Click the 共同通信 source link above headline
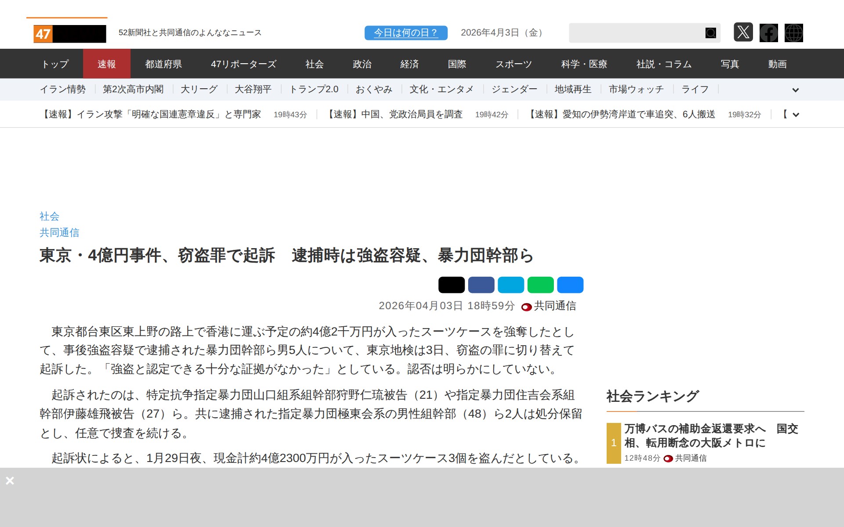Image resolution: width=844 pixels, height=527 pixels. [59, 233]
